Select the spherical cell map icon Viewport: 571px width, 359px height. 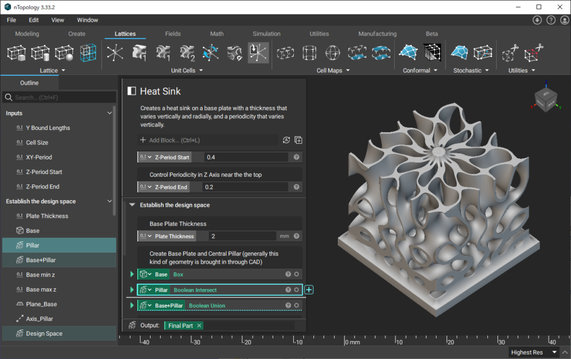[333, 53]
